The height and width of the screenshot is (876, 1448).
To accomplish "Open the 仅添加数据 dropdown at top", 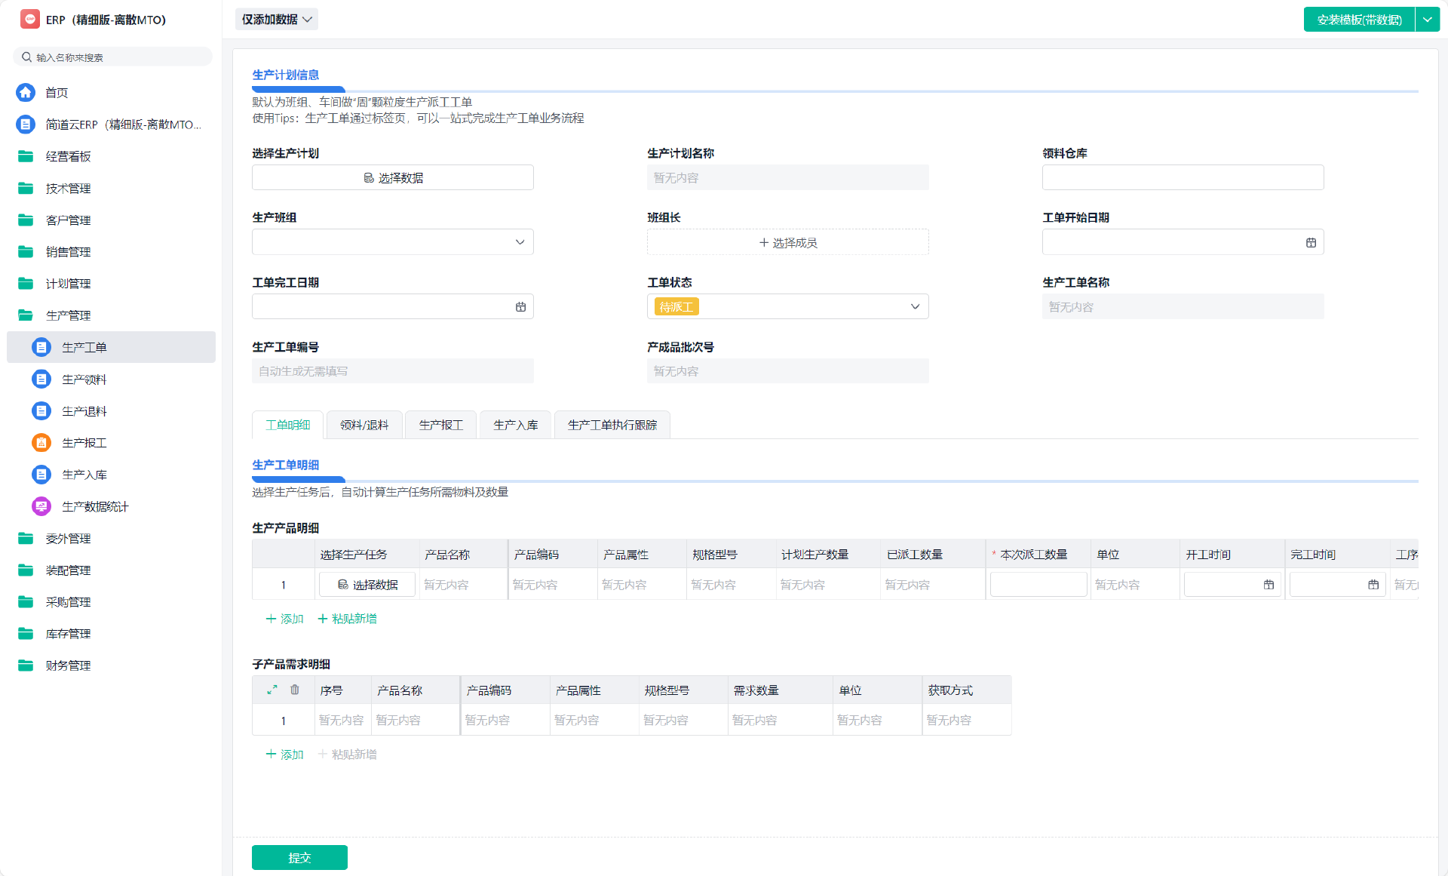I will [x=277, y=20].
